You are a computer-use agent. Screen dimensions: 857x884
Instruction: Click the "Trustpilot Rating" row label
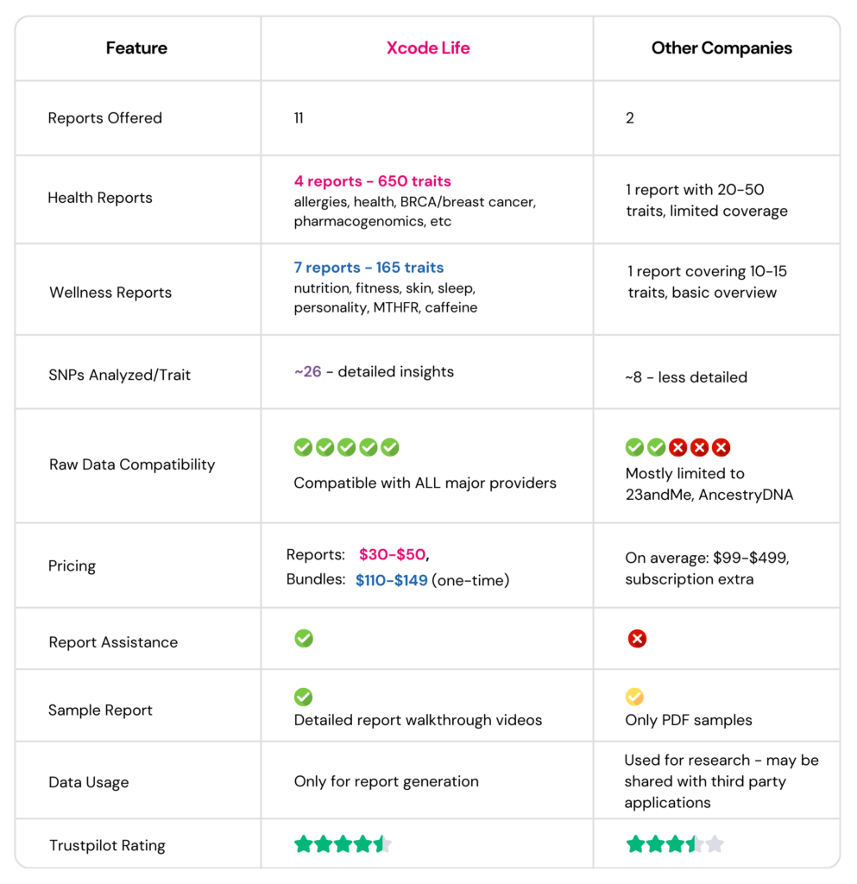[x=107, y=845]
